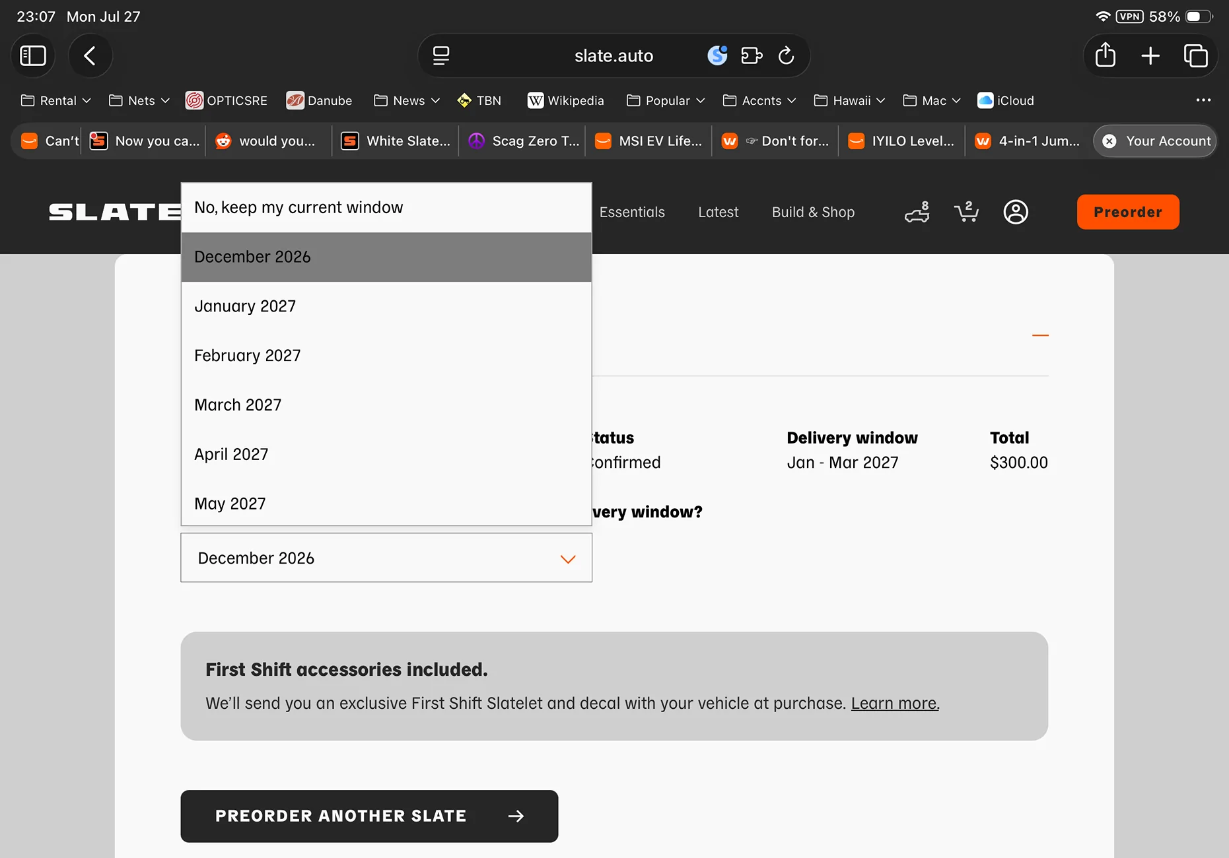Reload the slate.auto page
1229x858 pixels.
tap(786, 55)
